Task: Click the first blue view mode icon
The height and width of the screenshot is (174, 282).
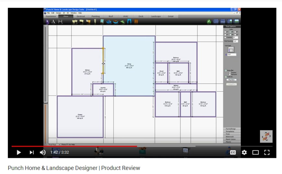Action: 216,22
